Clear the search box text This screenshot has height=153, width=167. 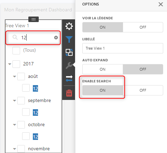(56, 38)
